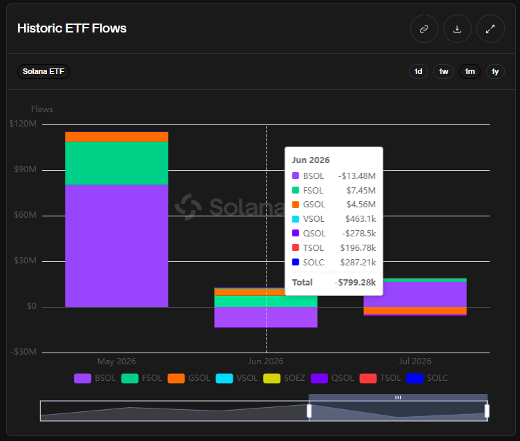Download the Historic ETF Flows chart
The width and height of the screenshot is (520, 441).
coord(457,29)
